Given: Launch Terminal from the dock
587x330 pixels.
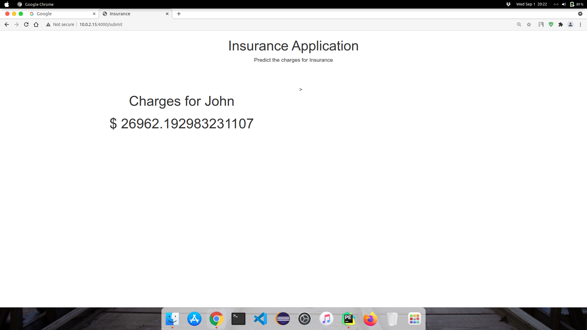Looking at the screenshot, I should pos(238,319).
